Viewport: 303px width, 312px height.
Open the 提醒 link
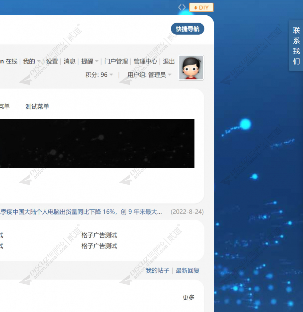tap(87, 61)
